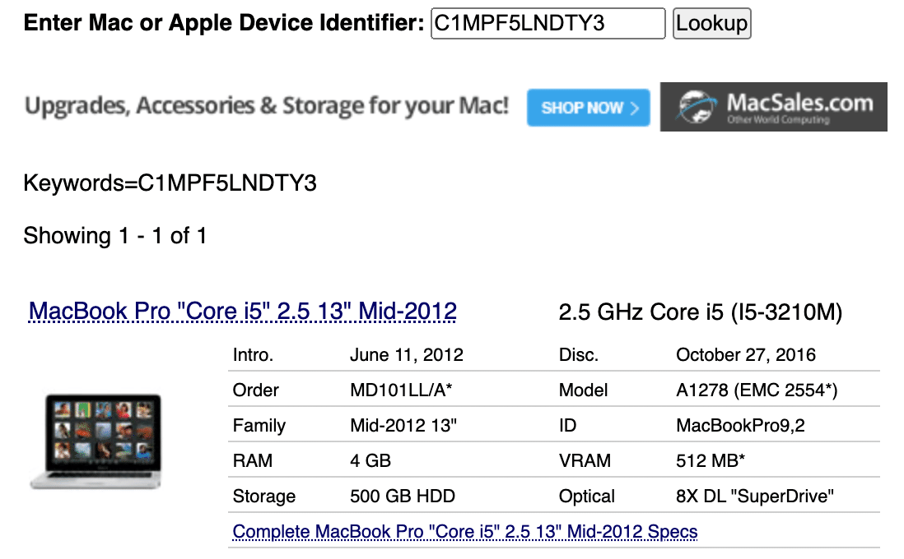This screenshot has height=559, width=904.
Task: Click the VRAM value "512 MB*"
Action: tap(711, 460)
